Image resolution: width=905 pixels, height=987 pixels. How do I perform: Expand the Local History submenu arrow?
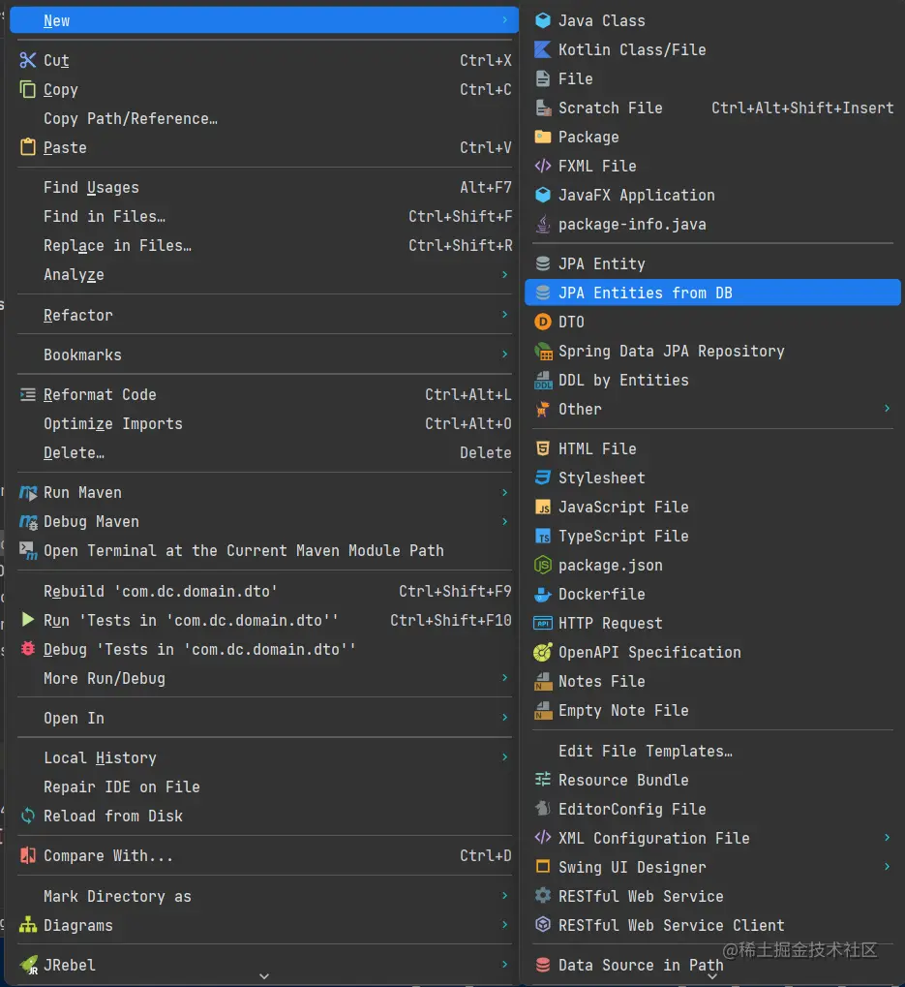[x=504, y=757]
